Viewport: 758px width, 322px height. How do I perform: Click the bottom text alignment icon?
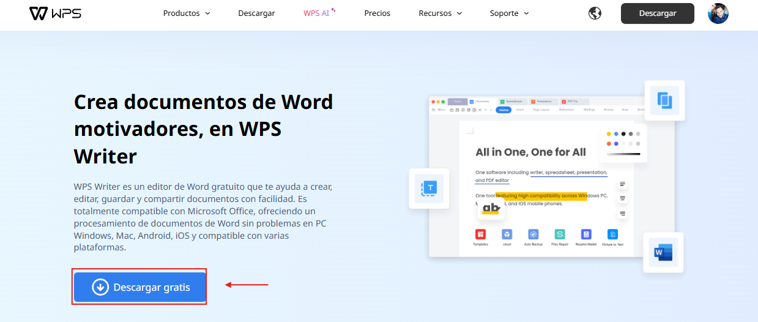(x=623, y=214)
